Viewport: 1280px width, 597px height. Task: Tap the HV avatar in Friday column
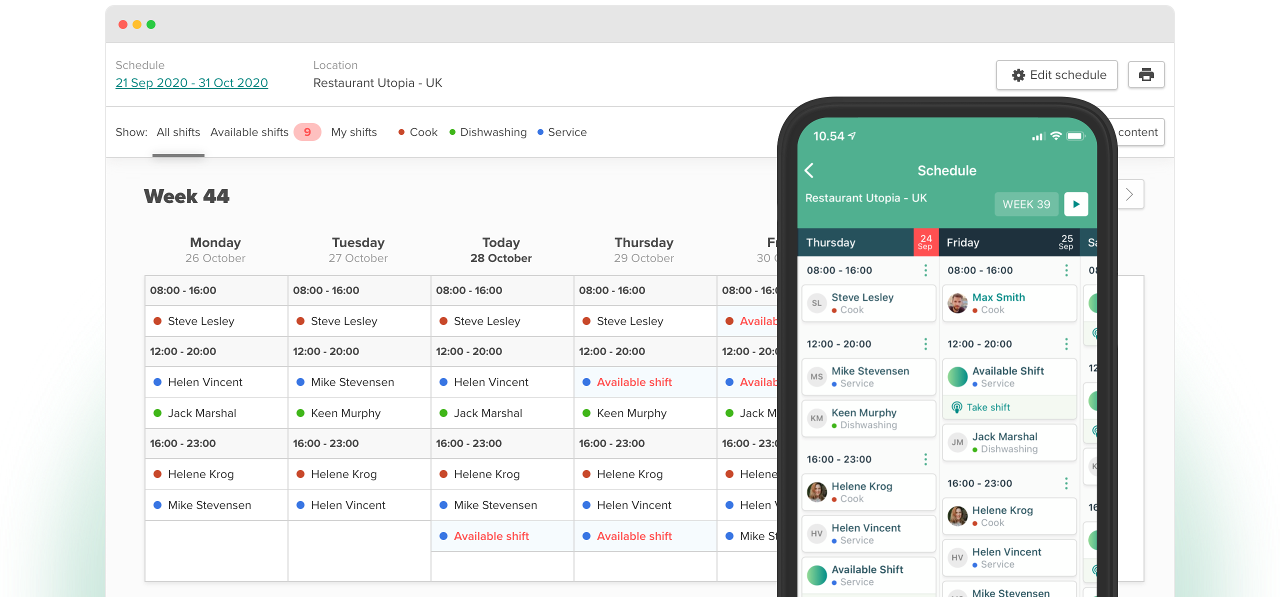coord(957,557)
